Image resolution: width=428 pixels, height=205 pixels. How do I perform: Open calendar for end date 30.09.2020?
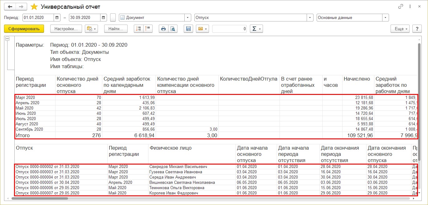click(x=104, y=18)
